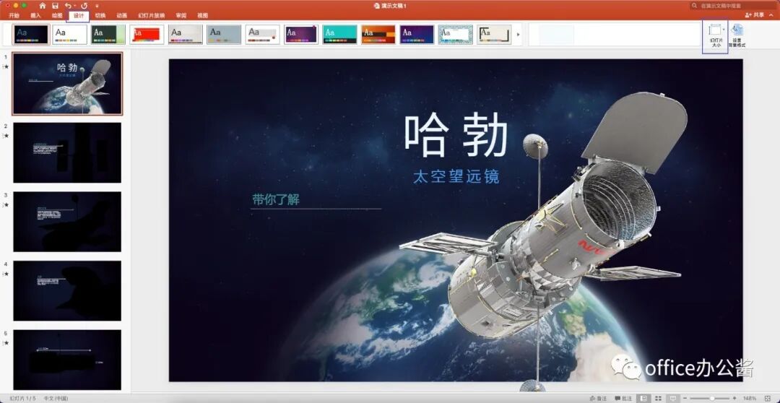The height and width of the screenshot is (403, 780).
Task: Click the zoom in plus button
Action: [x=734, y=399]
